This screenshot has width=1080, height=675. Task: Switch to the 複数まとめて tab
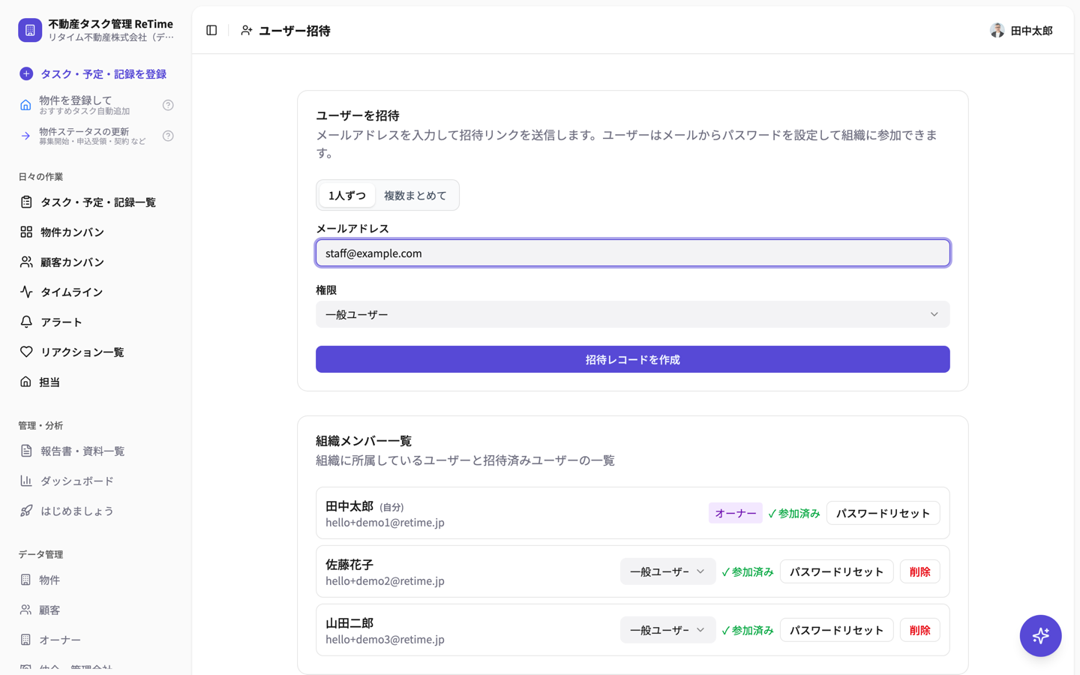tap(415, 195)
